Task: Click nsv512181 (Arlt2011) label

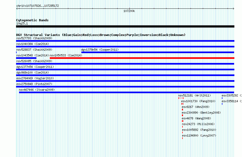Action: click(194, 95)
